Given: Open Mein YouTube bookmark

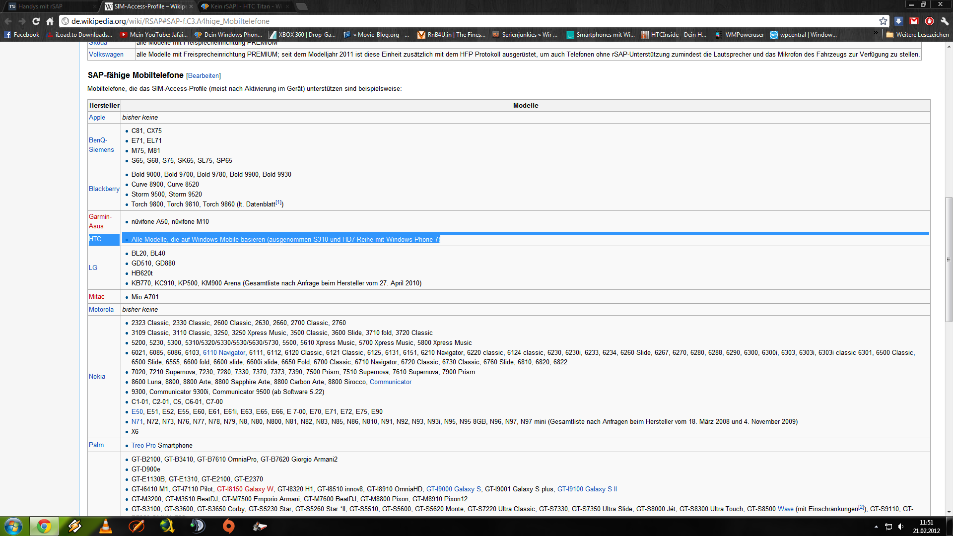Looking at the screenshot, I should 154,35.
